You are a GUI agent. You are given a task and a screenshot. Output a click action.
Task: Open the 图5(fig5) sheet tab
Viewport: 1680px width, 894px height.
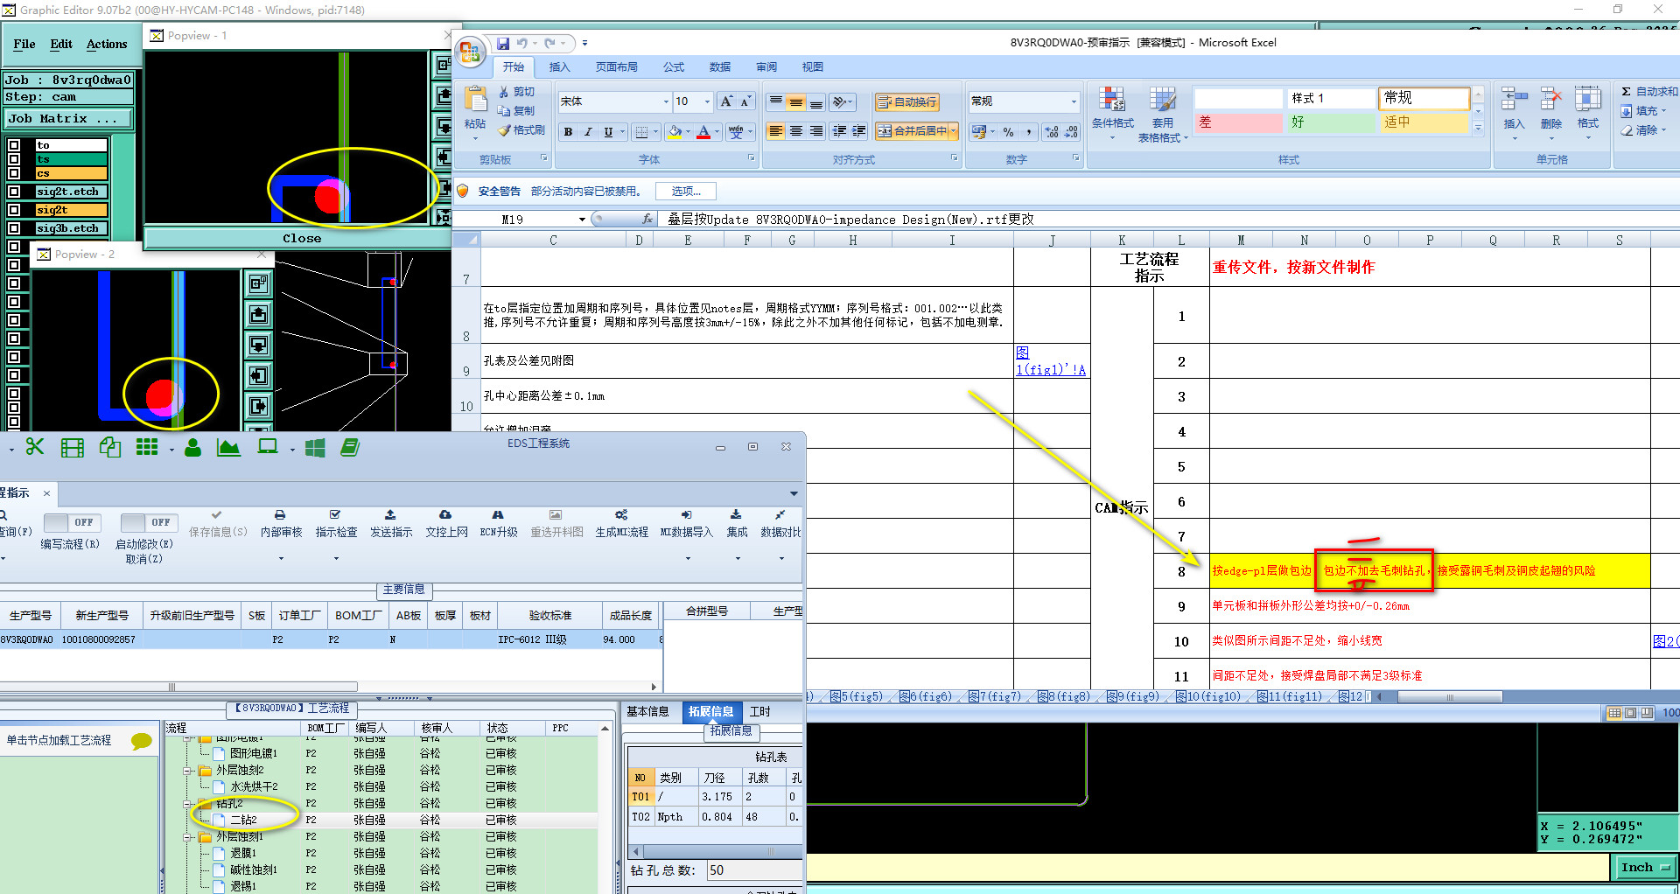856,696
